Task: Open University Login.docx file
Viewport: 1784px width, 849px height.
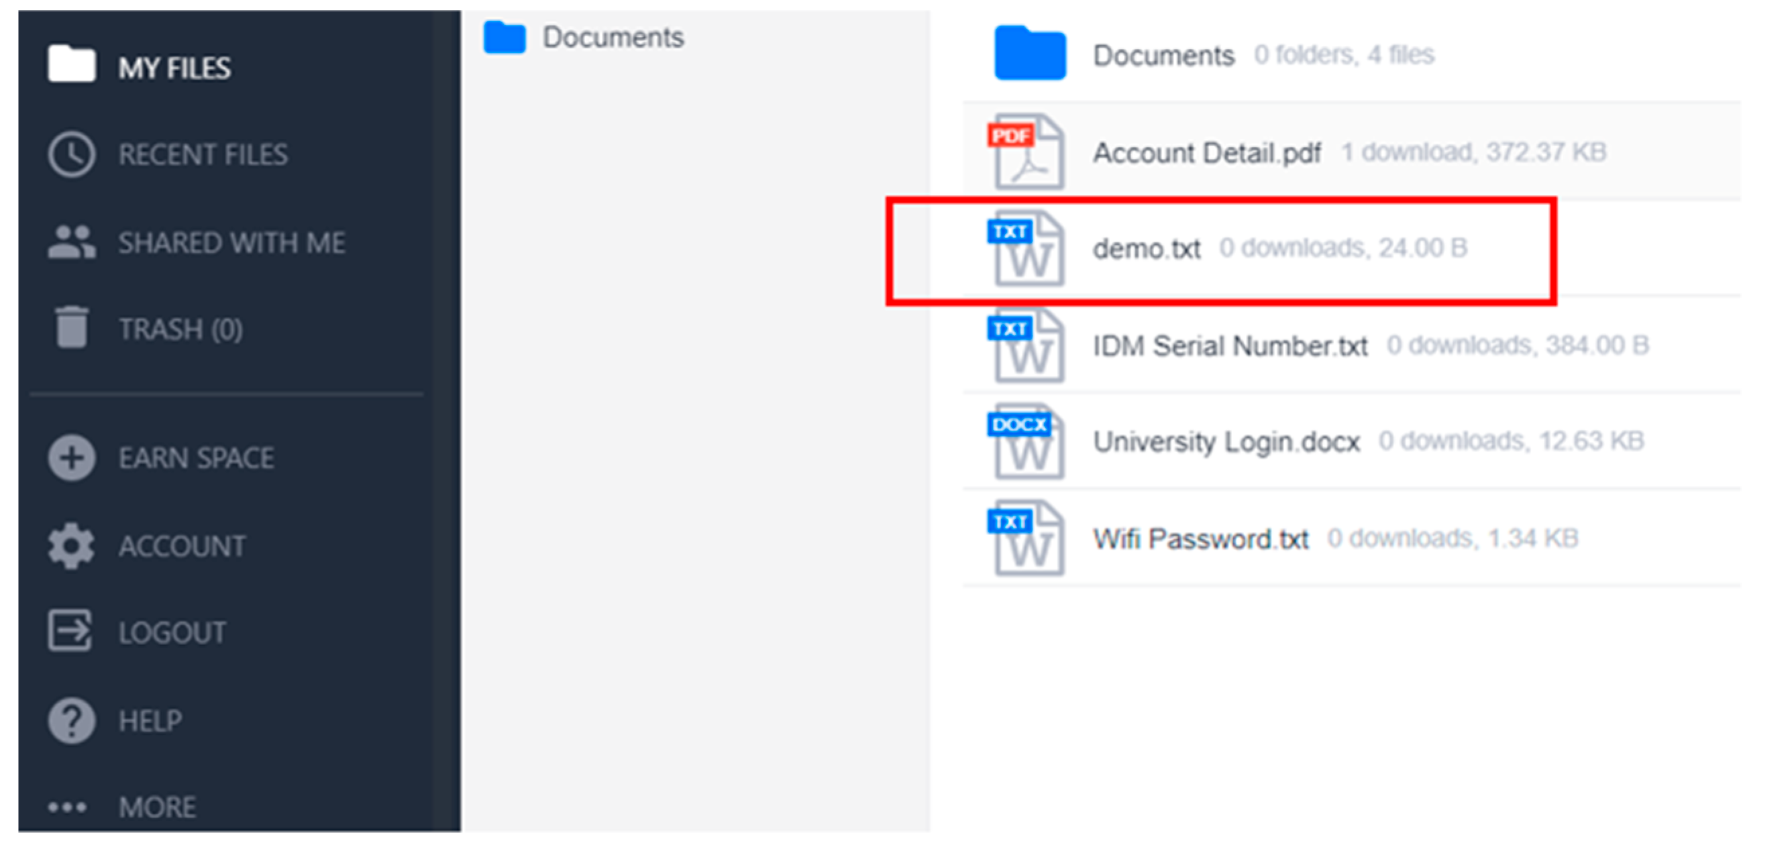Action: (x=1226, y=442)
